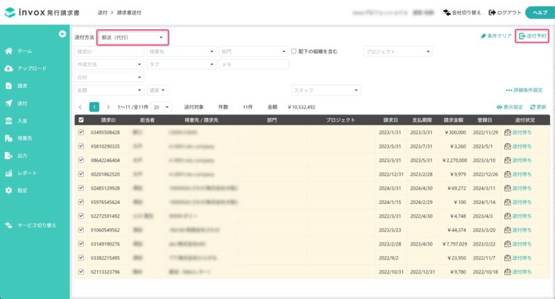Viewport: 555px width, 299px height.
Task: Open the 設定 gear icon
Action: [9, 190]
